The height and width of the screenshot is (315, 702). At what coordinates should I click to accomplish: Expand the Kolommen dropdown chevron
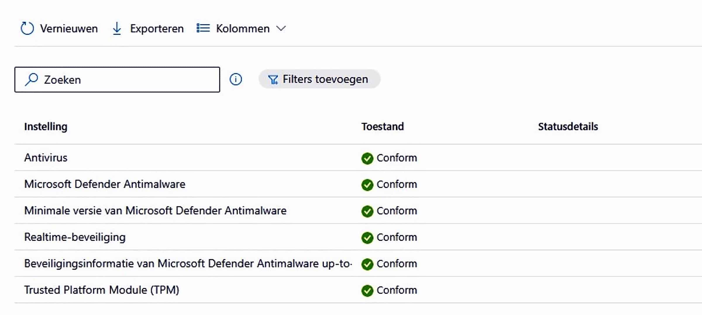point(281,29)
